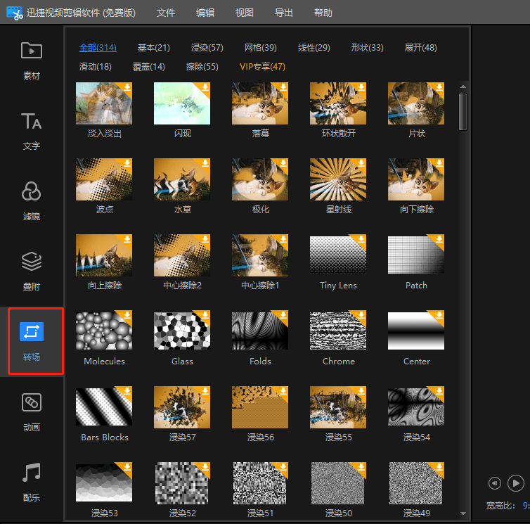Click the scrollbar down arrow

pos(463,513)
